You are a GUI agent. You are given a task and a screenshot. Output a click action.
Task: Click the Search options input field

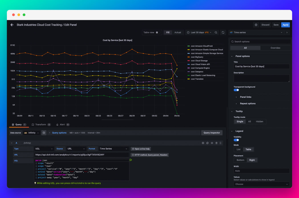[260, 42]
